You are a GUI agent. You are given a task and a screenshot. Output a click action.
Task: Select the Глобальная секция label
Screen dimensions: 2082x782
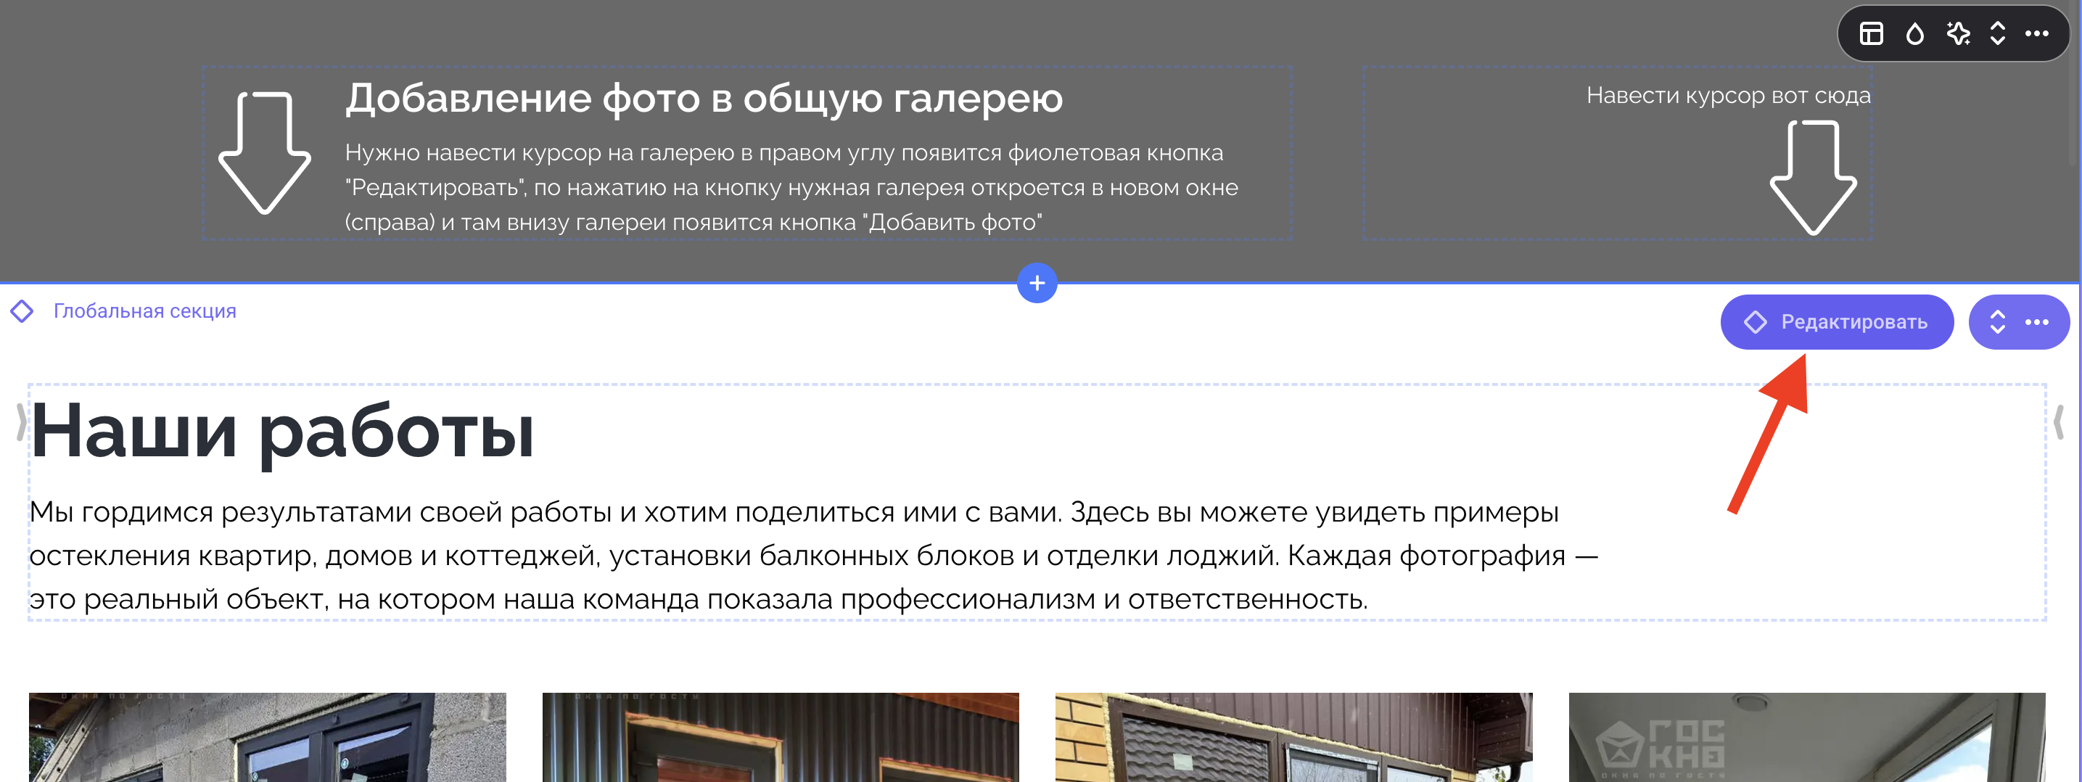click(x=144, y=311)
